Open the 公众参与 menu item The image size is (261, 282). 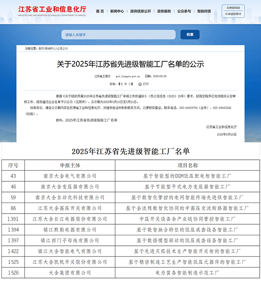click(184, 11)
